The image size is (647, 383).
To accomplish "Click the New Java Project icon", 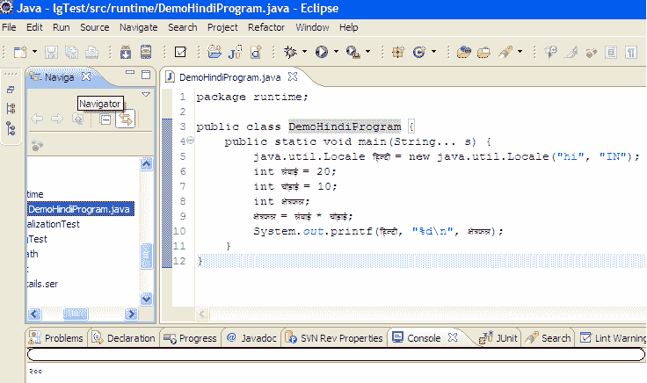I will click(x=214, y=52).
